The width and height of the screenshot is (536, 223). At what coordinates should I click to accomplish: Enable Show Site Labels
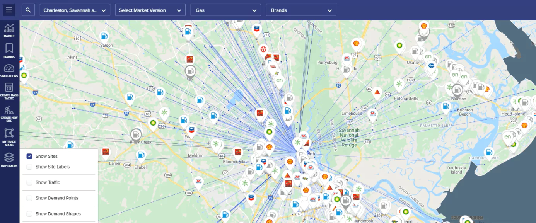tap(29, 167)
